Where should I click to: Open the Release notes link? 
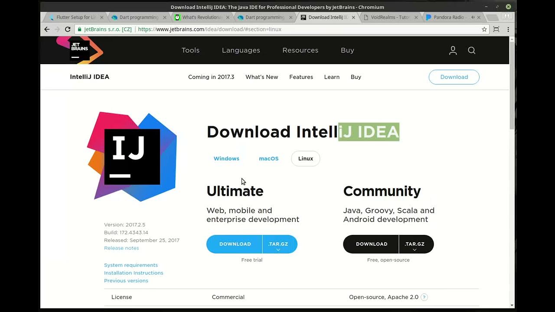click(x=121, y=248)
